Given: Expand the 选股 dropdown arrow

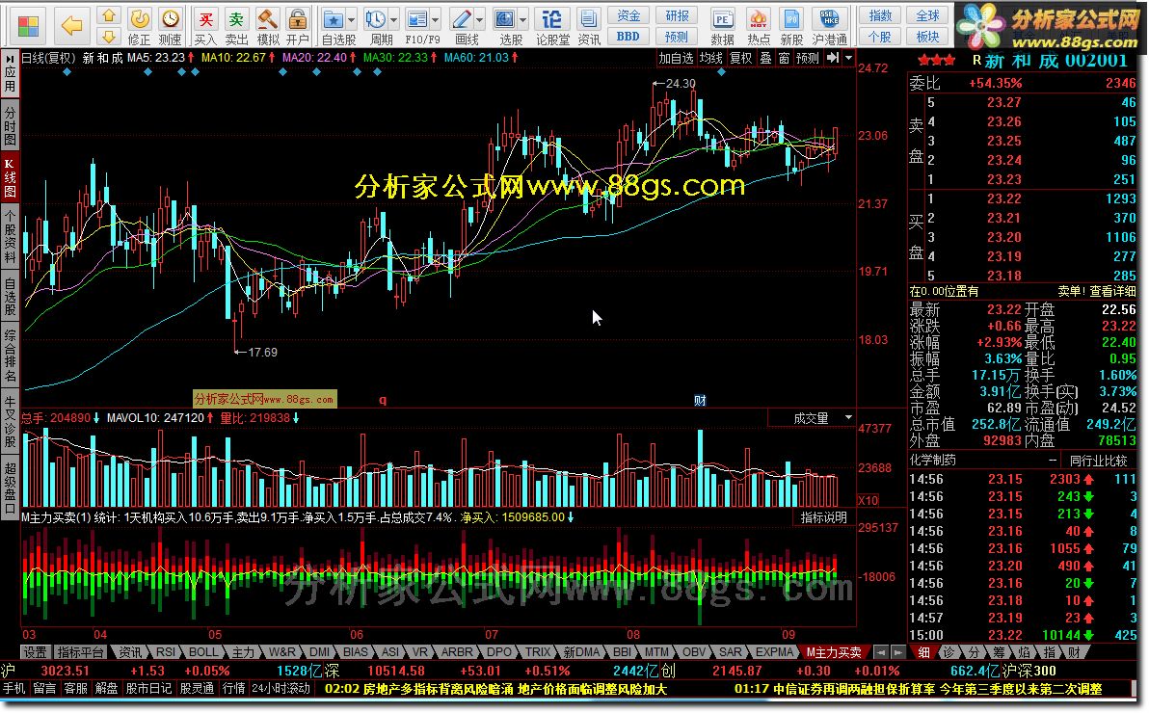Looking at the screenshot, I should [x=523, y=19].
